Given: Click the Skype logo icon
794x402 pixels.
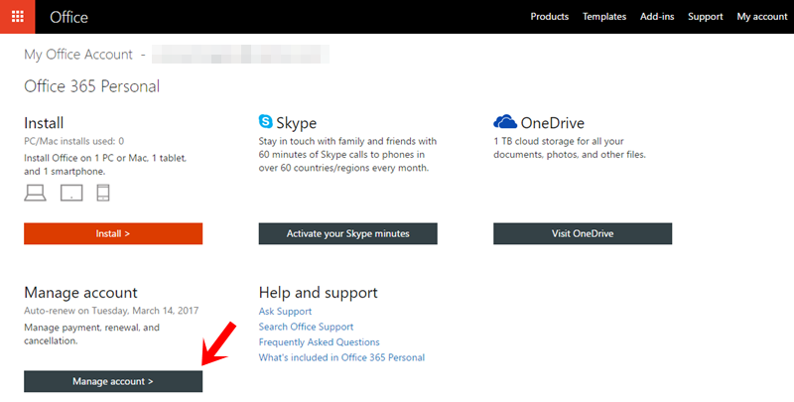Looking at the screenshot, I should [x=265, y=121].
